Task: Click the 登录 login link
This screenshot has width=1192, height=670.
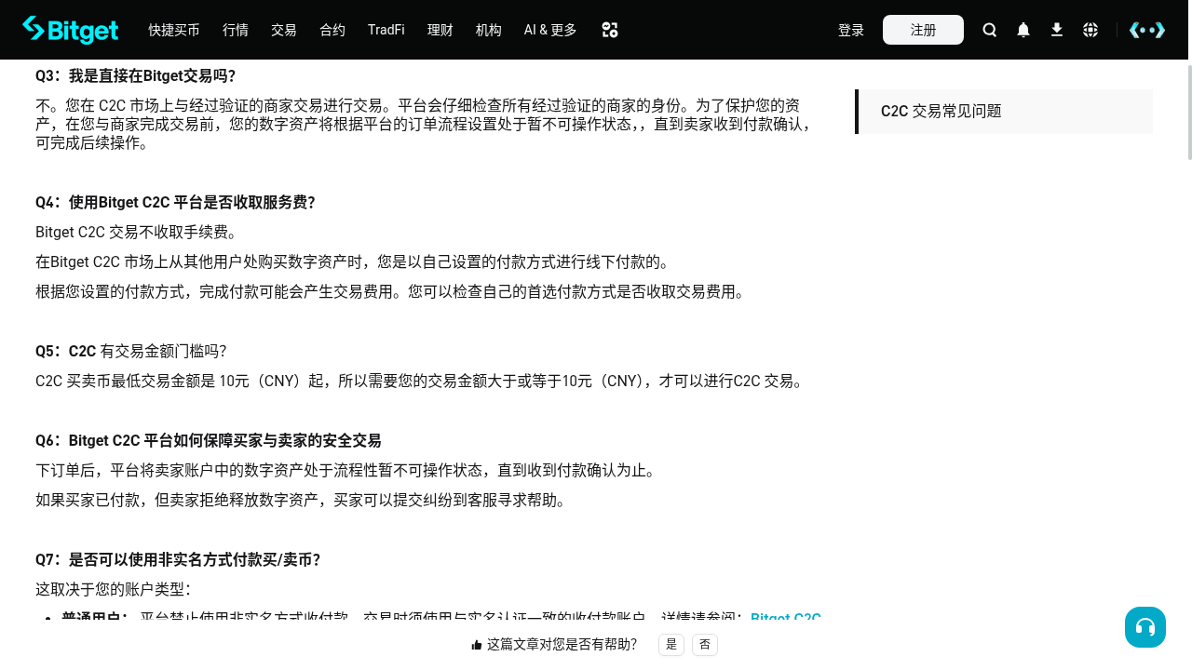Action: [x=851, y=30]
